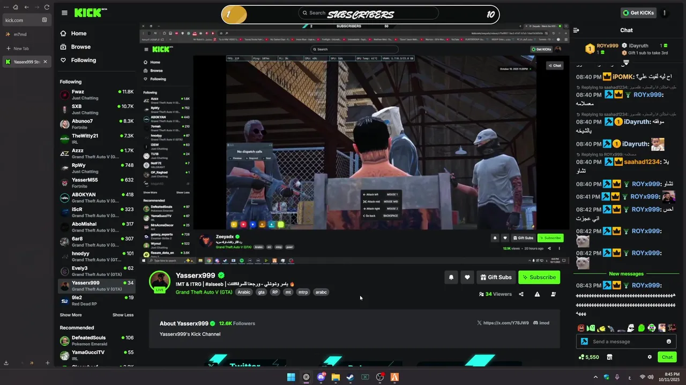The height and width of the screenshot is (385, 686).
Task: Collapse the Following list with Show Less
Action: click(x=123, y=315)
